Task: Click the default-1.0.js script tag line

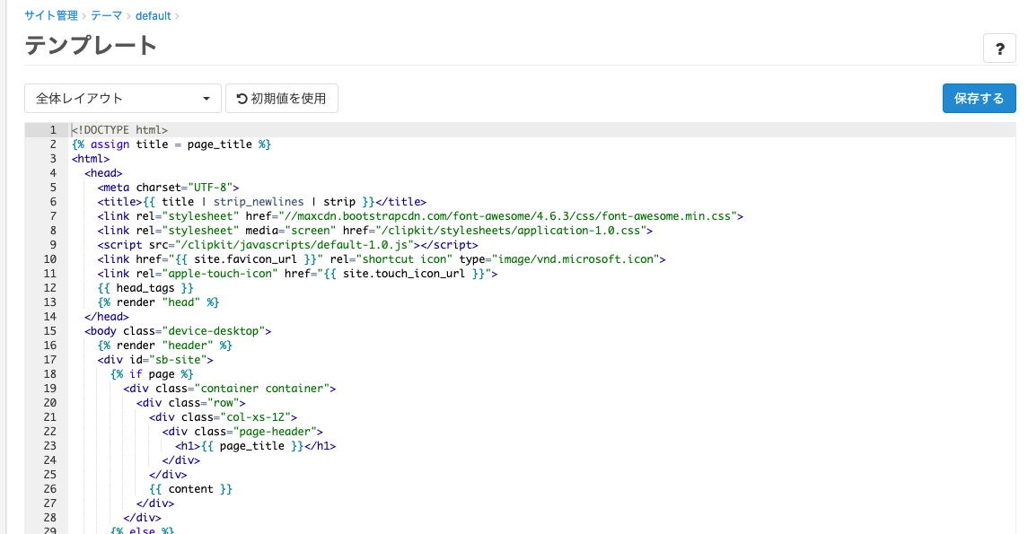Action: [287, 245]
